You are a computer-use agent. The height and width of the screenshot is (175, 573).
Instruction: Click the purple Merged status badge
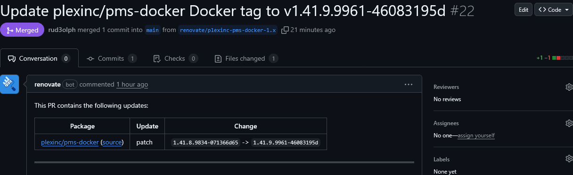point(22,30)
